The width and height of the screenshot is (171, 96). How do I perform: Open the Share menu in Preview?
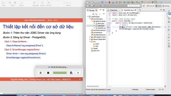point(21,3)
